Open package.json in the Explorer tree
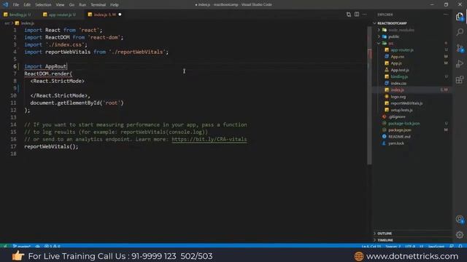Image resolution: width=467 pixels, height=262 pixels. pyautogui.click(x=400, y=130)
